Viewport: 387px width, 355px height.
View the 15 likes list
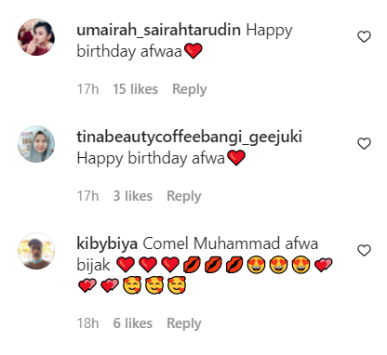pyautogui.click(x=135, y=89)
